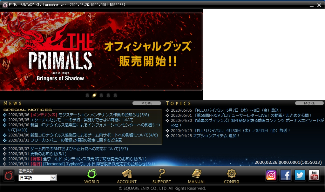Click MORE button beside TOPICS heading
325x192 pixels.
pos(309,103)
